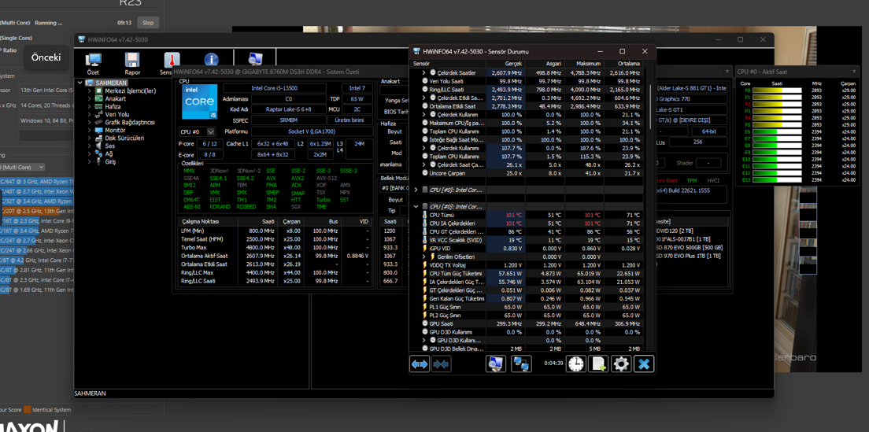Screen dimensions: 869x432
Task: Click the remote monitor icon in sensor toolbar
Action: pos(496,364)
